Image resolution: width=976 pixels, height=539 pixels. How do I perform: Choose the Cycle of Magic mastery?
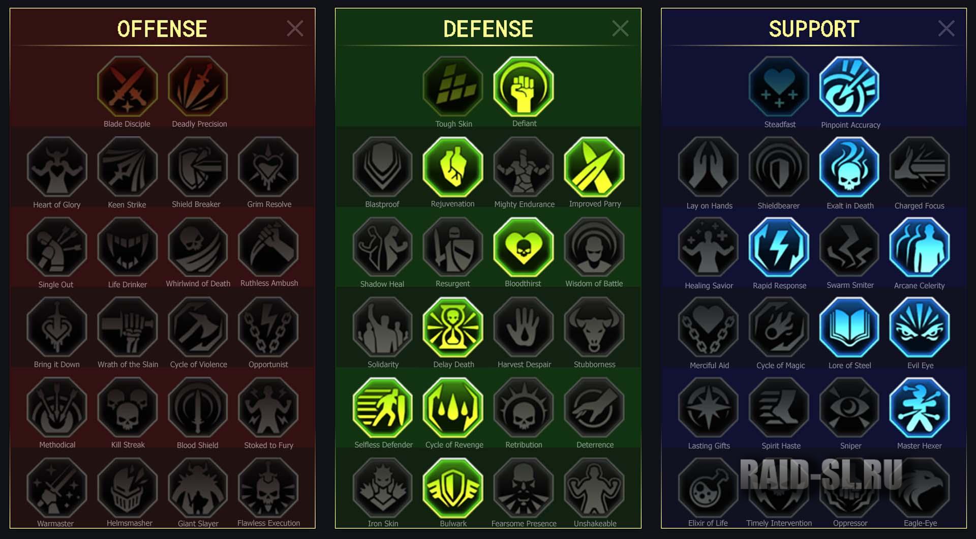click(x=779, y=327)
